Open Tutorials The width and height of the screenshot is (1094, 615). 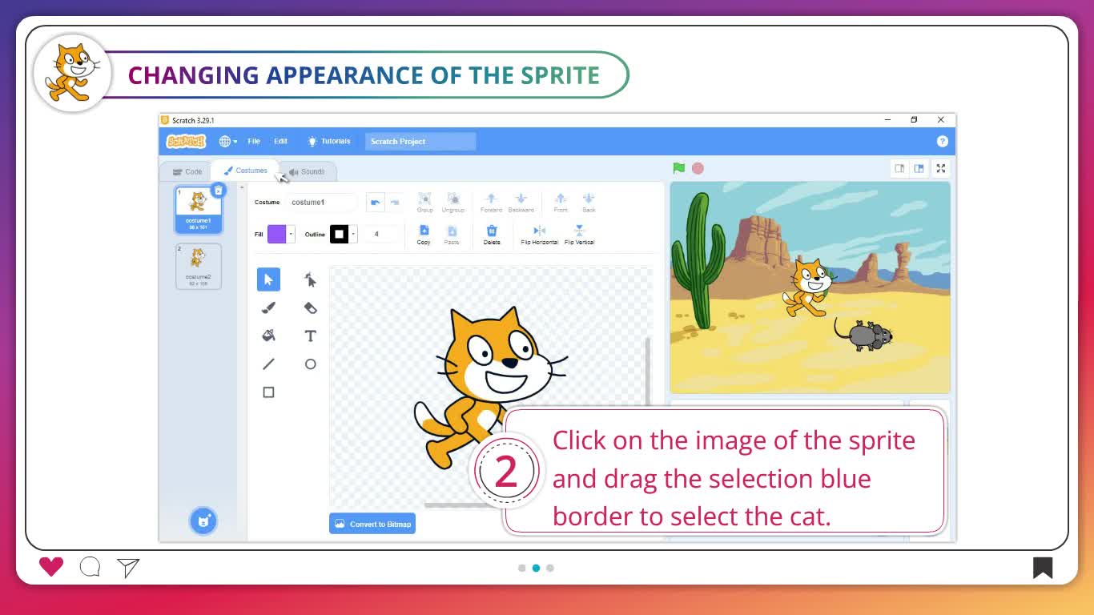tap(329, 141)
